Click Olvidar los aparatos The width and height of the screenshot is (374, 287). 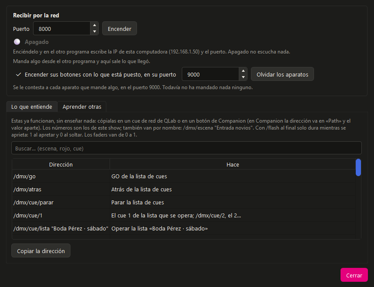point(282,74)
